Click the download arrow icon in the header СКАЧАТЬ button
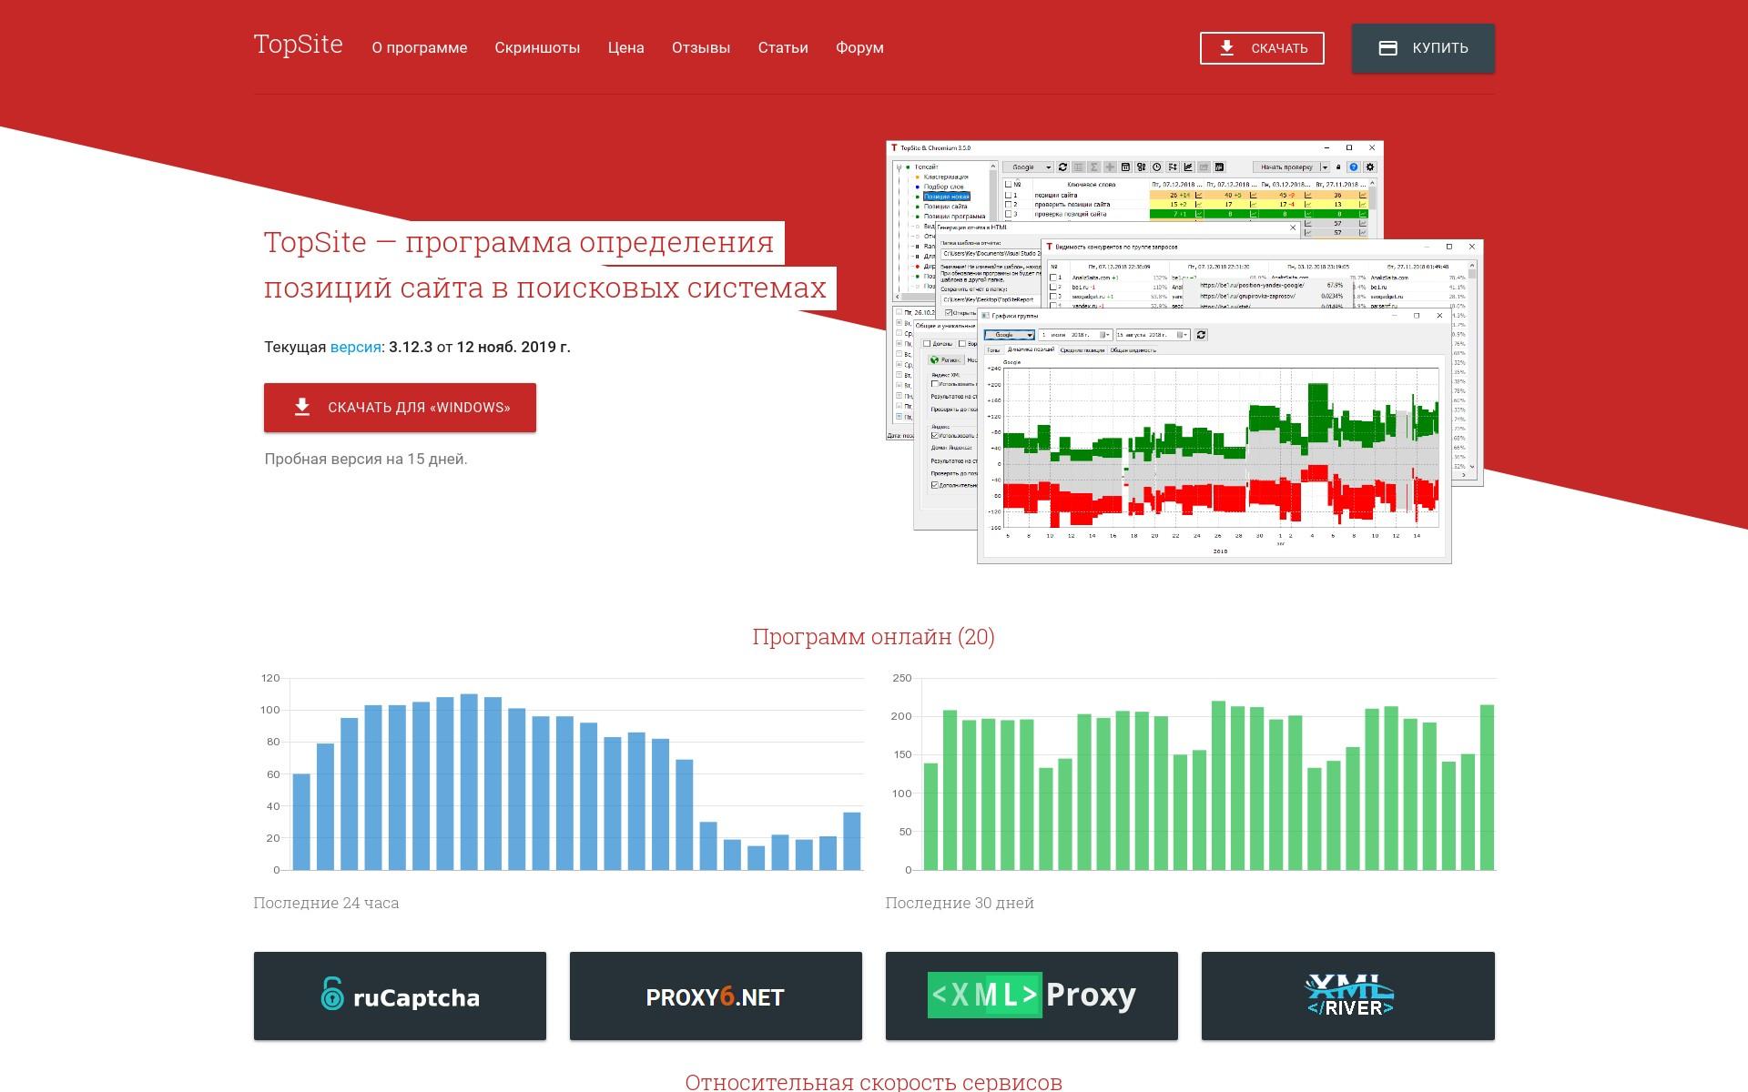Viewport: 1748px width, 1092px height. (1227, 48)
